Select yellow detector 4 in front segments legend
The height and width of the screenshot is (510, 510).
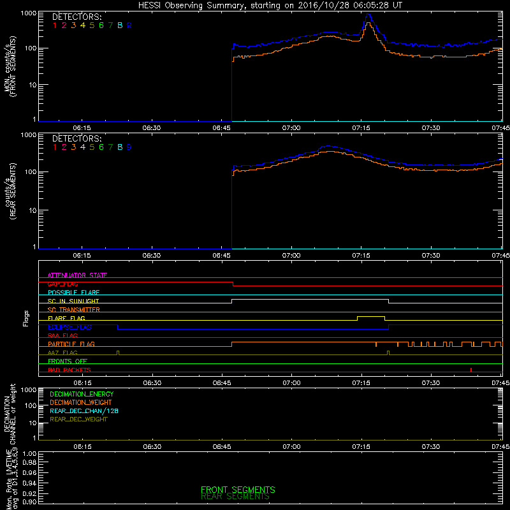coord(83,25)
